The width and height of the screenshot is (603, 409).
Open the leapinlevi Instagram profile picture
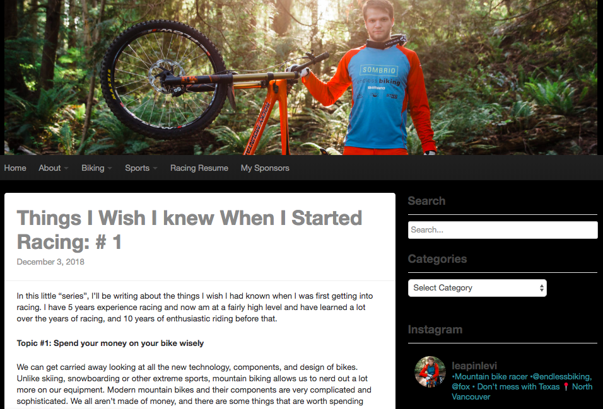pyautogui.click(x=430, y=371)
